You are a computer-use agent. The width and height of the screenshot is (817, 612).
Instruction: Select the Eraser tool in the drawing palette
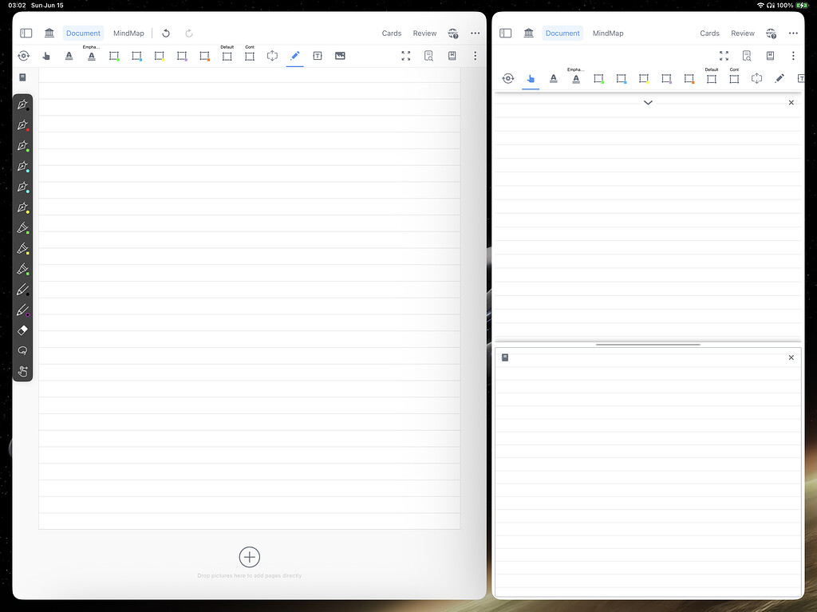[x=23, y=330]
